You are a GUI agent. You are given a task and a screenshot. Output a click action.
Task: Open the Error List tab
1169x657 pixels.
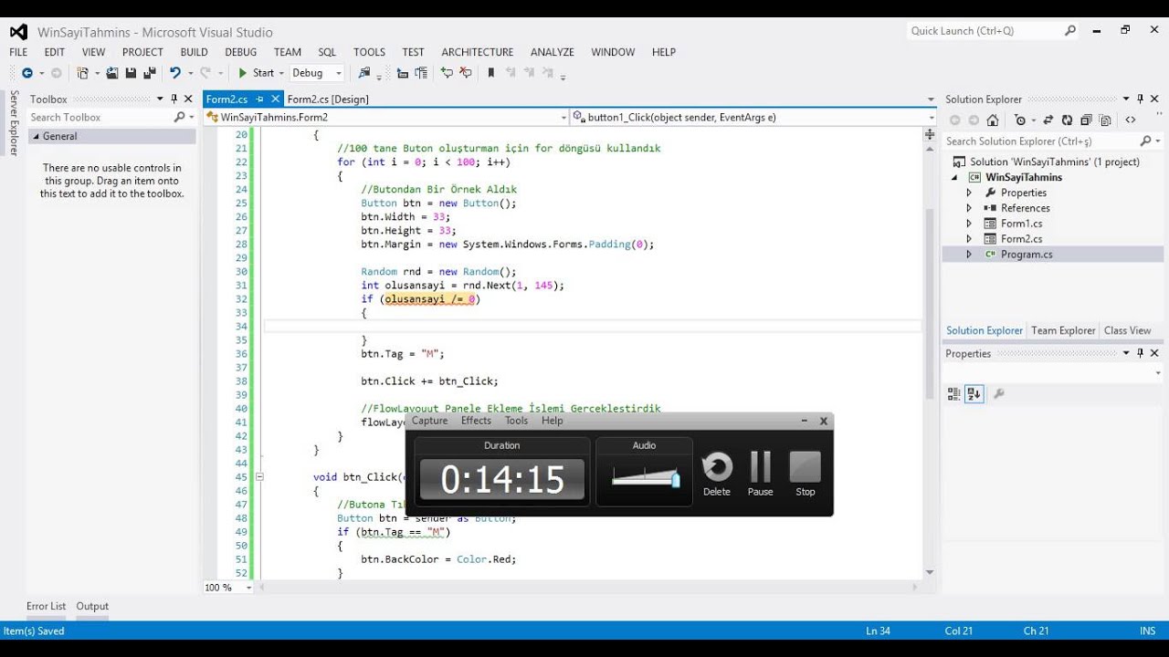(46, 606)
